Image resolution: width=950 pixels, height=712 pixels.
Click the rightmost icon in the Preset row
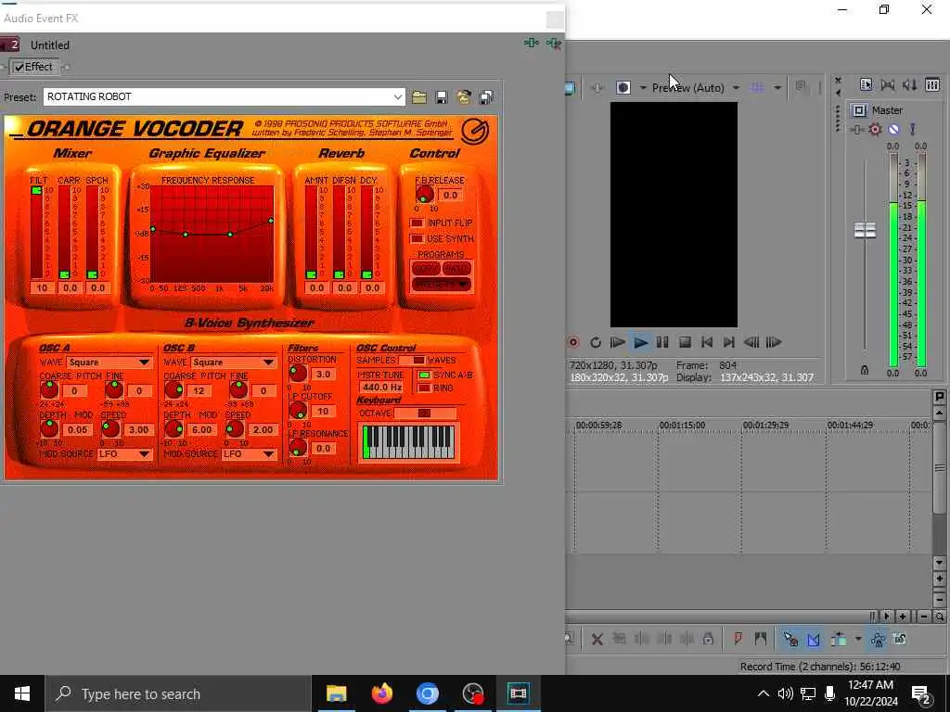click(486, 96)
